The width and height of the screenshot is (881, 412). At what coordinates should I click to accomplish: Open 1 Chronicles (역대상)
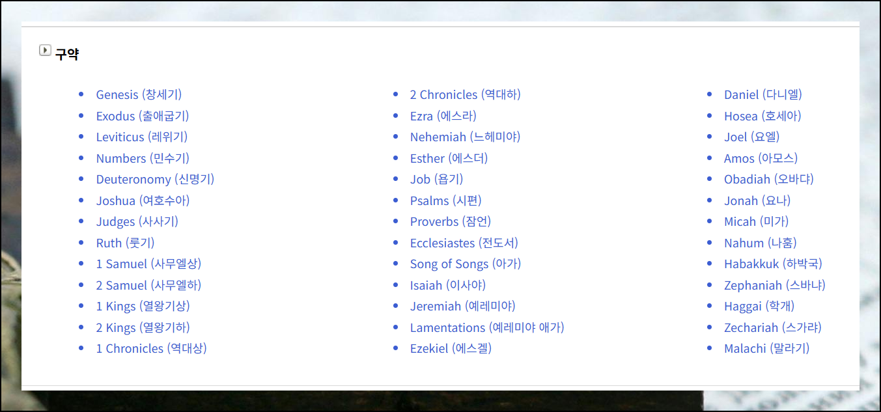point(152,348)
